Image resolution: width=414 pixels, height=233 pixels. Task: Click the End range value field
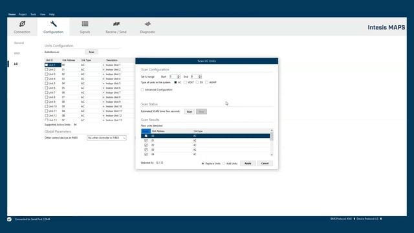click(x=194, y=76)
